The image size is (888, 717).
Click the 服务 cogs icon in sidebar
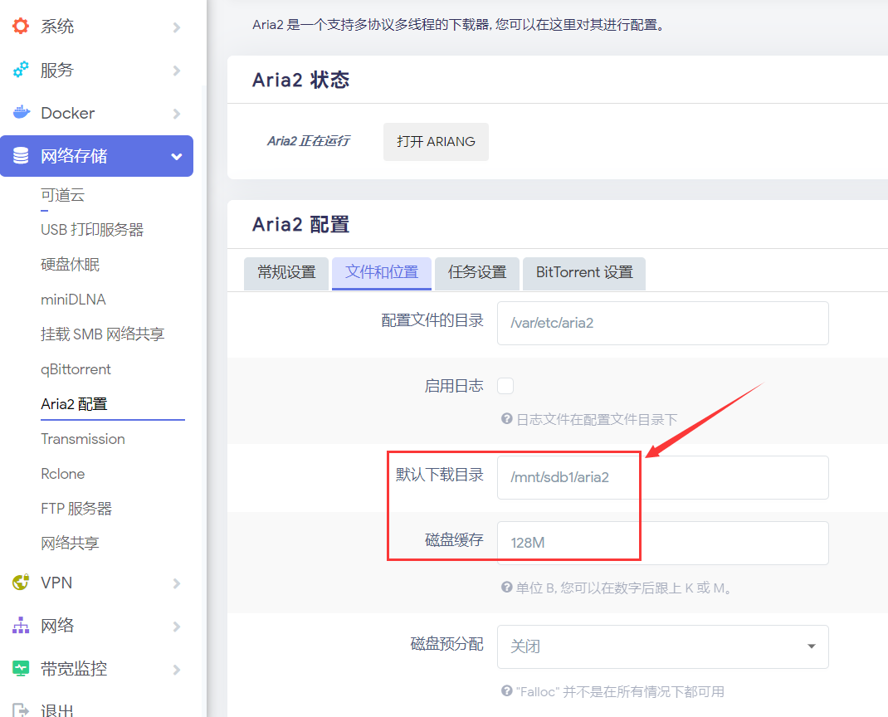(x=21, y=70)
